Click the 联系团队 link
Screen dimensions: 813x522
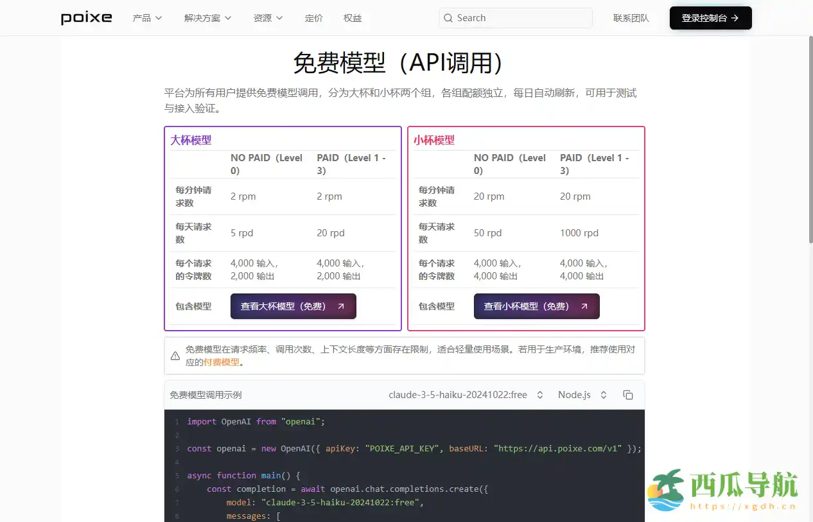click(x=631, y=18)
